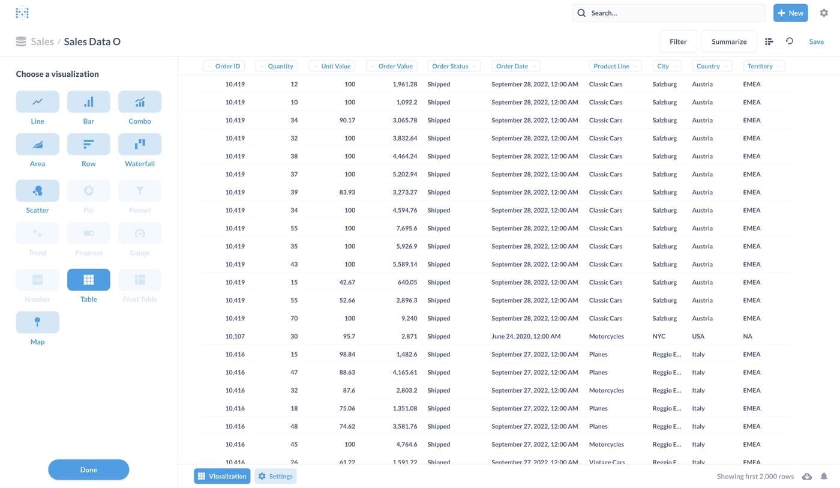Open the settings gear in header
This screenshot has width=840, height=488.
(824, 13)
